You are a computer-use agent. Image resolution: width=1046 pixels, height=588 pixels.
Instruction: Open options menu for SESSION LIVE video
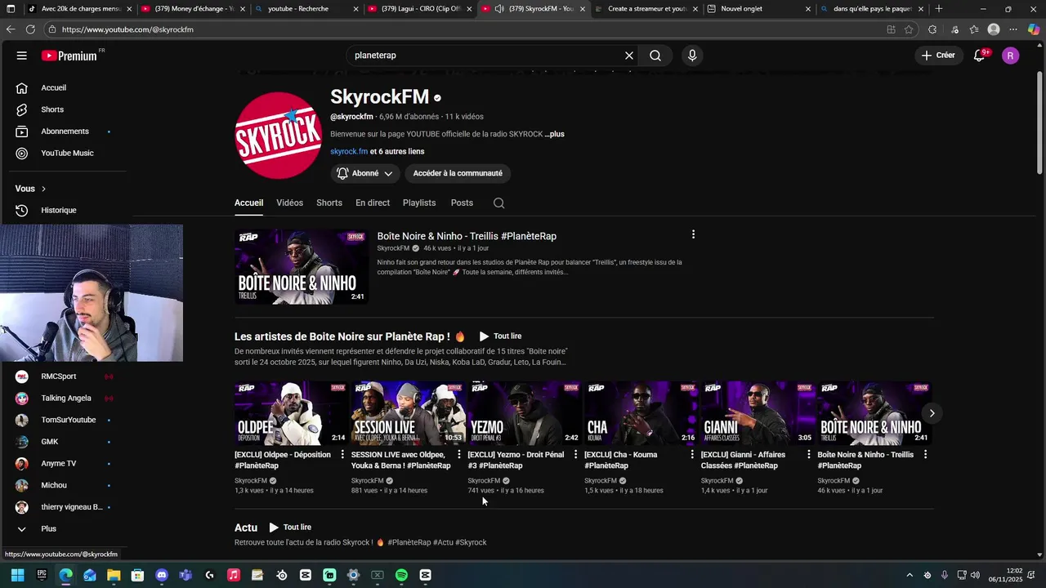tap(459, 455)
